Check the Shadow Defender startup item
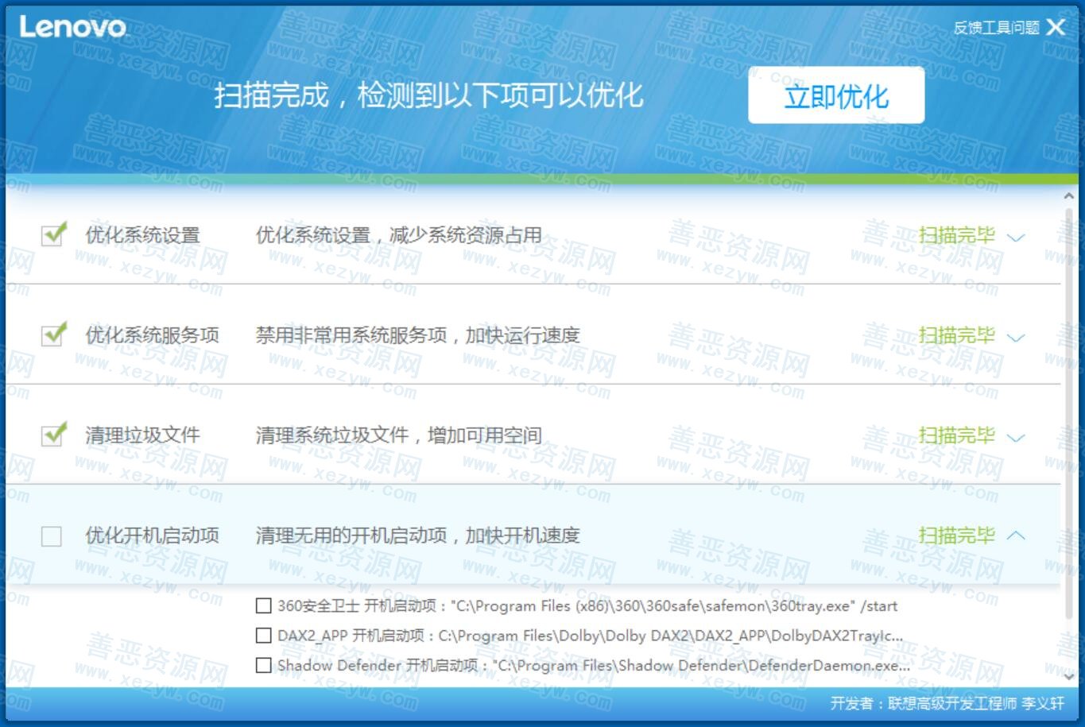Viewport: 1085px width, 727px height. click(x=264, y=665)
